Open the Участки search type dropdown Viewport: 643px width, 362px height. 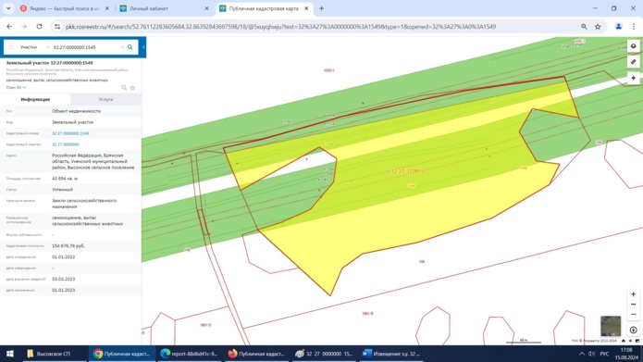[34, 47]
